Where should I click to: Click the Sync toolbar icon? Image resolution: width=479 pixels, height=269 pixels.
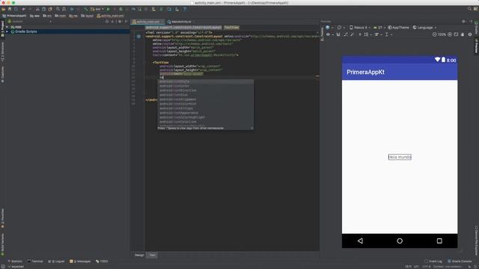pyautogui.click(x=16, y=9)
